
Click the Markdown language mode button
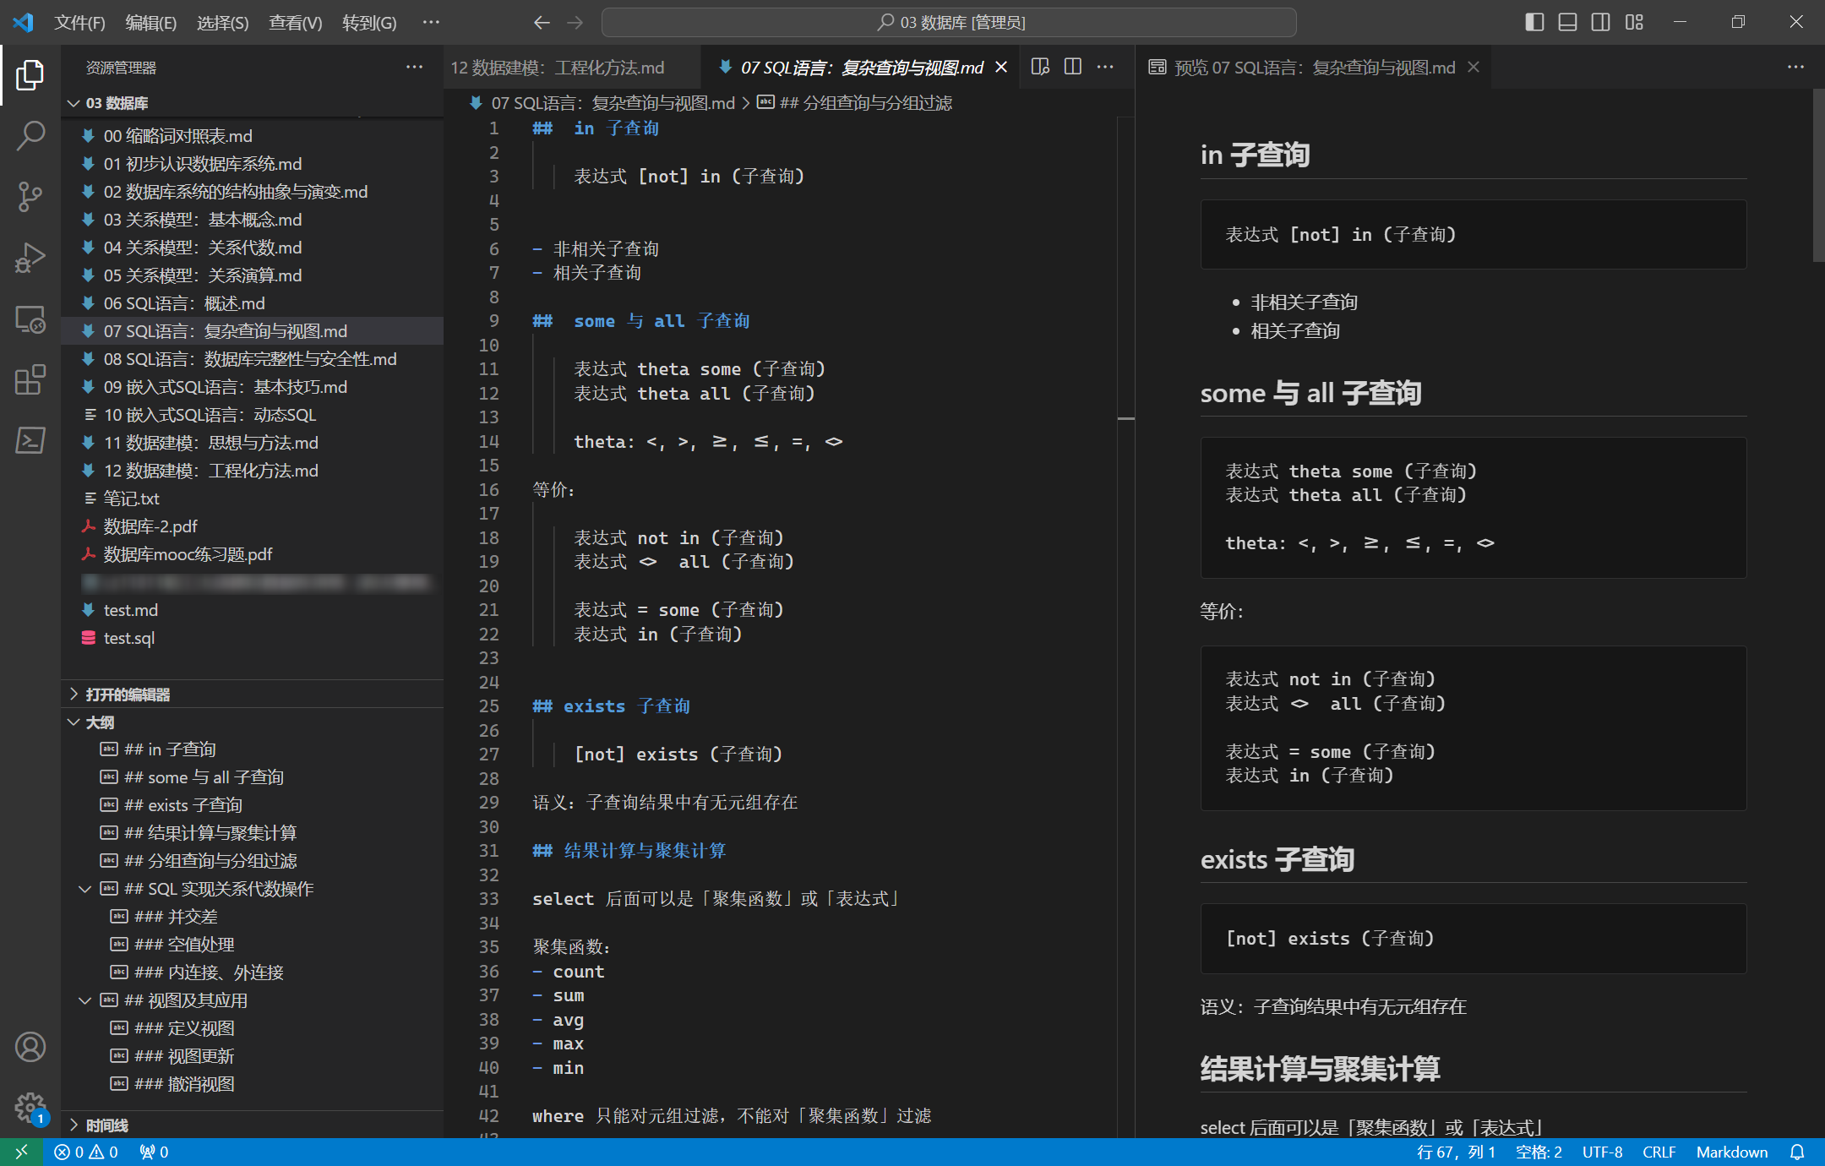click(1731, 1152)
